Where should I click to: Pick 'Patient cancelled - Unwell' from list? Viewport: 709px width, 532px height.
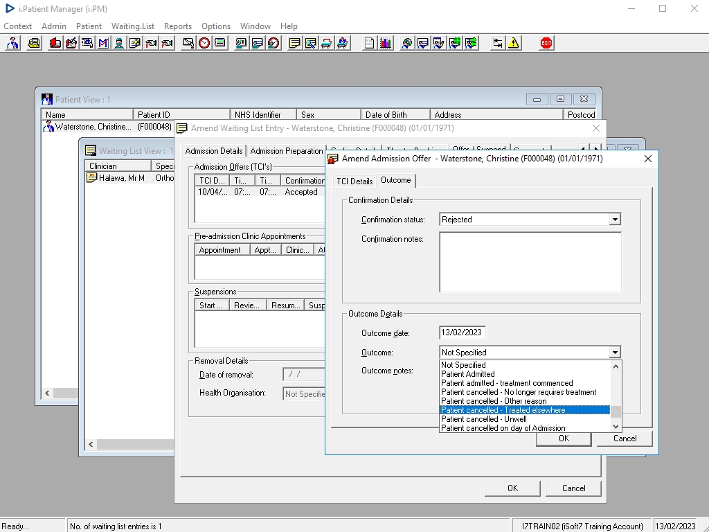point(525,419)
